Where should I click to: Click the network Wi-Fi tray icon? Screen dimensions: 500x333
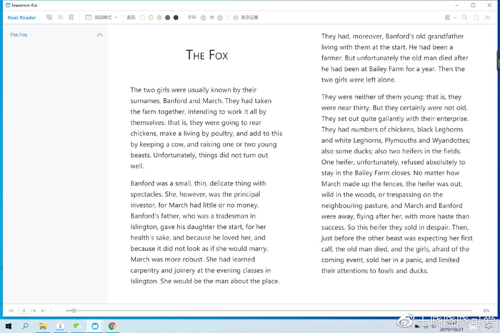[426, 327]
